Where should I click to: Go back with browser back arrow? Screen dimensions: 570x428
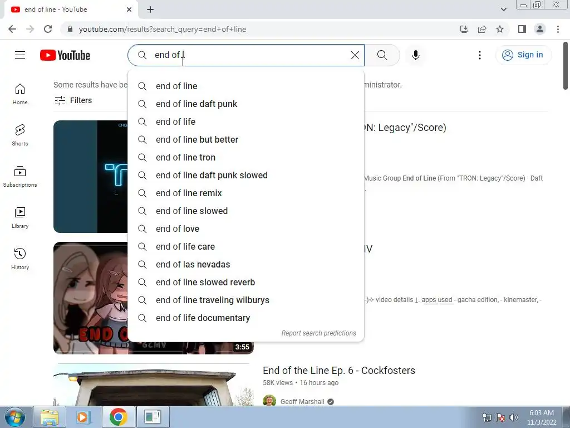(12, 29)
